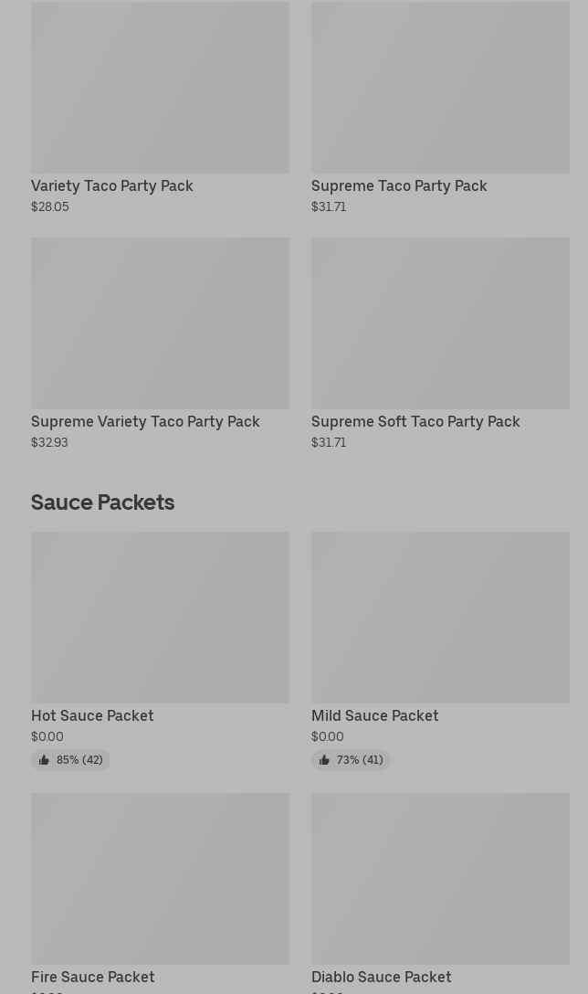This screenshot has width=588, height=994.
Task: Click the thumbs-up icon under Hot Sauce Packet
Action: click(x=44, y=760)
